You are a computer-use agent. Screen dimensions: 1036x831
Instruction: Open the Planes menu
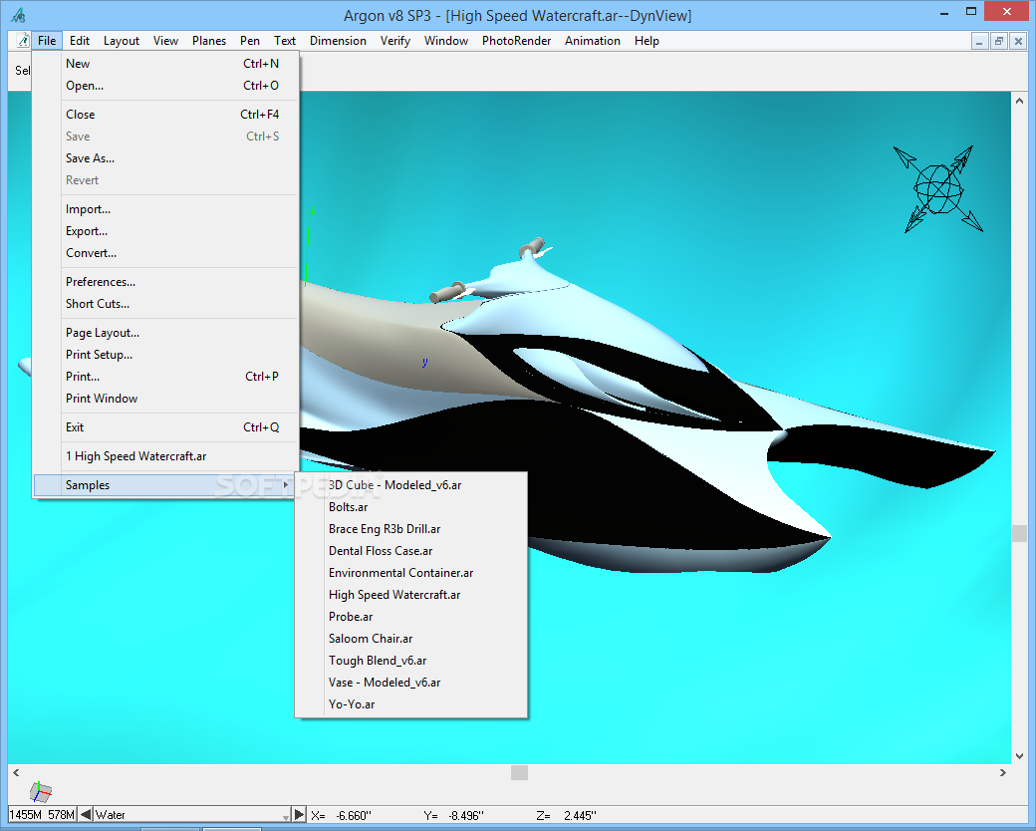[209, 40]
